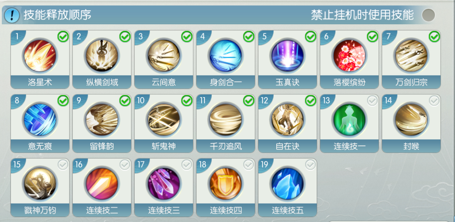Select the 玉真诀 skill icon
Viewport: 455px width, 222px height.
point(288,56)
